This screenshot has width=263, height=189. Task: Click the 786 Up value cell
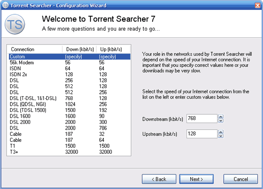coord(103,128)
